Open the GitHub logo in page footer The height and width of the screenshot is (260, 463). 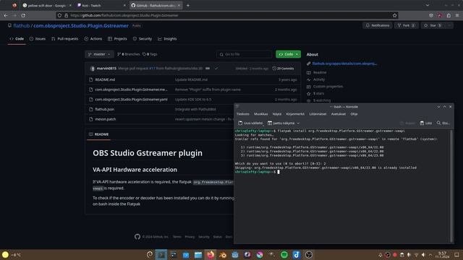click(x=137, y=237)
